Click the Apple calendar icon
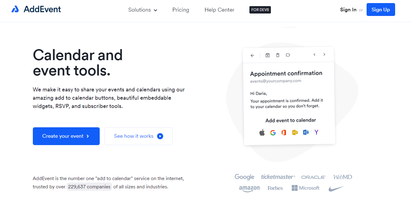The height and width of the screenshot is (200, 412). tap(262, 133)
